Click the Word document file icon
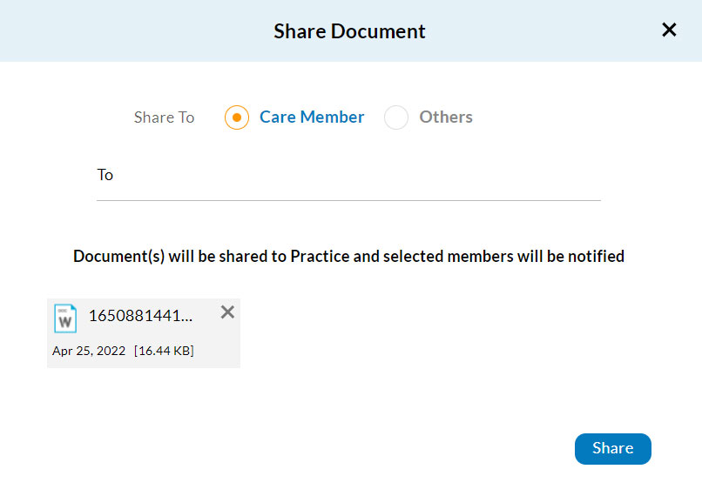This screenshot has height=496, width=702. point(65,318)
